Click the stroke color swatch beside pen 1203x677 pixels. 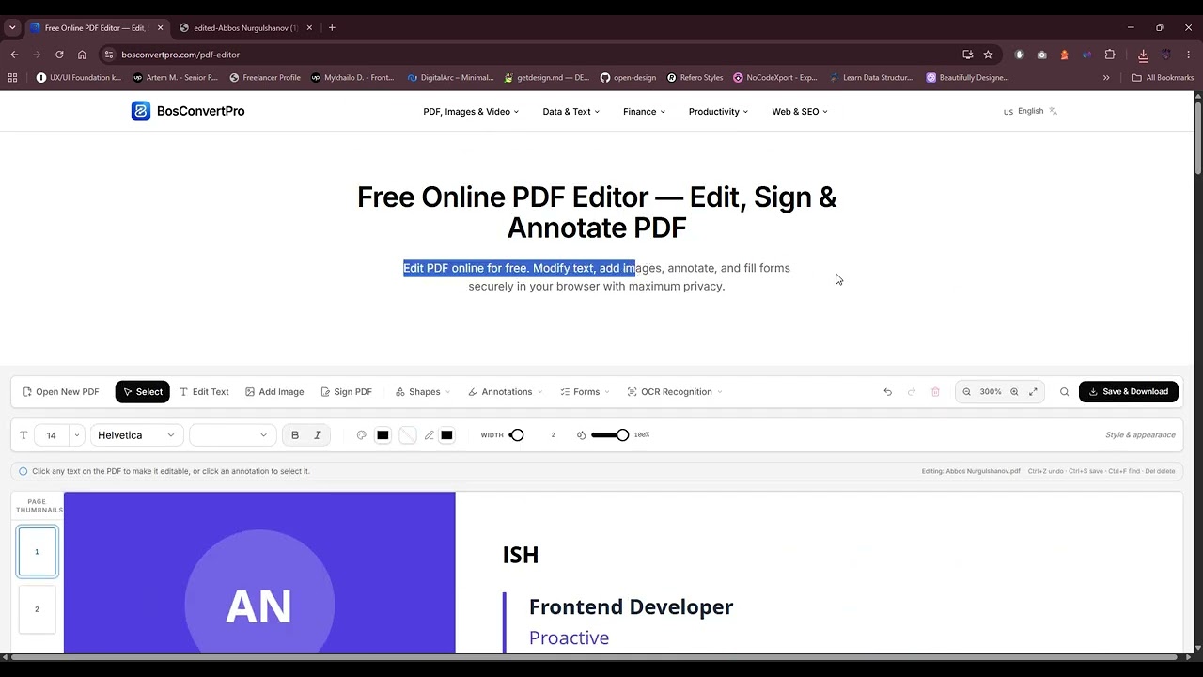point(446,435)
